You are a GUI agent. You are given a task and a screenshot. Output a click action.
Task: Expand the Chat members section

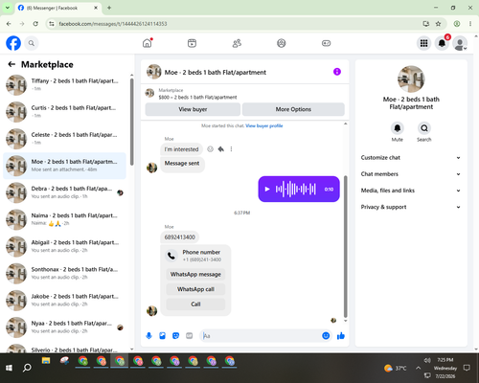coord(411,174)
